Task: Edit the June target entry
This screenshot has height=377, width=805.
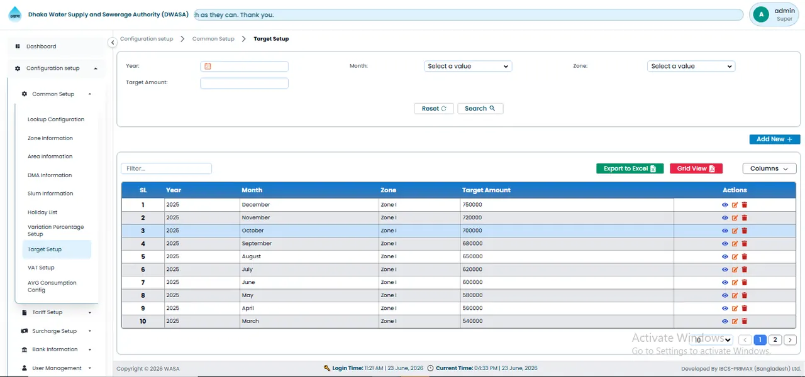Action: (x=735, y=283)
